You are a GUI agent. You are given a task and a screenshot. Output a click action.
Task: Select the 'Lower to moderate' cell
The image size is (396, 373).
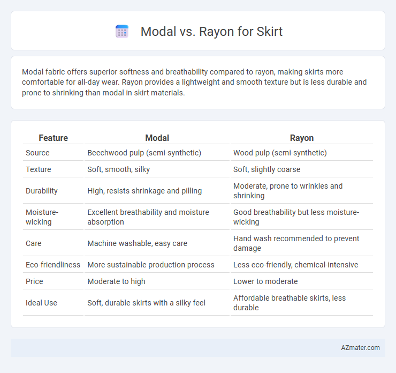pos(302,281)
